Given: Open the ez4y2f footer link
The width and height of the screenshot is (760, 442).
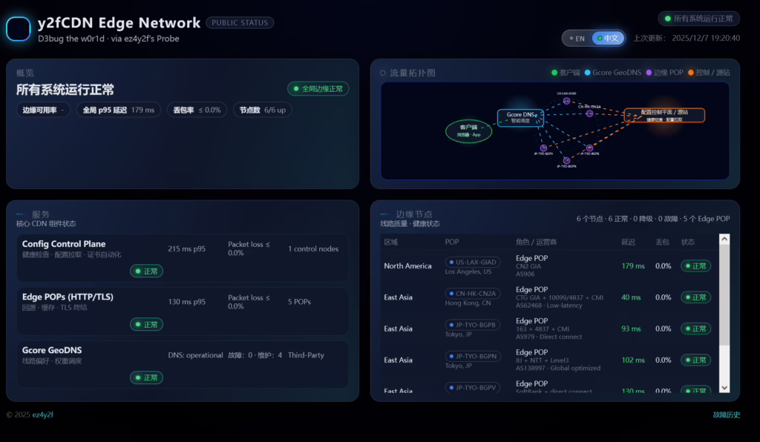Looking at the screenshot, I should (x=43, y=415).
